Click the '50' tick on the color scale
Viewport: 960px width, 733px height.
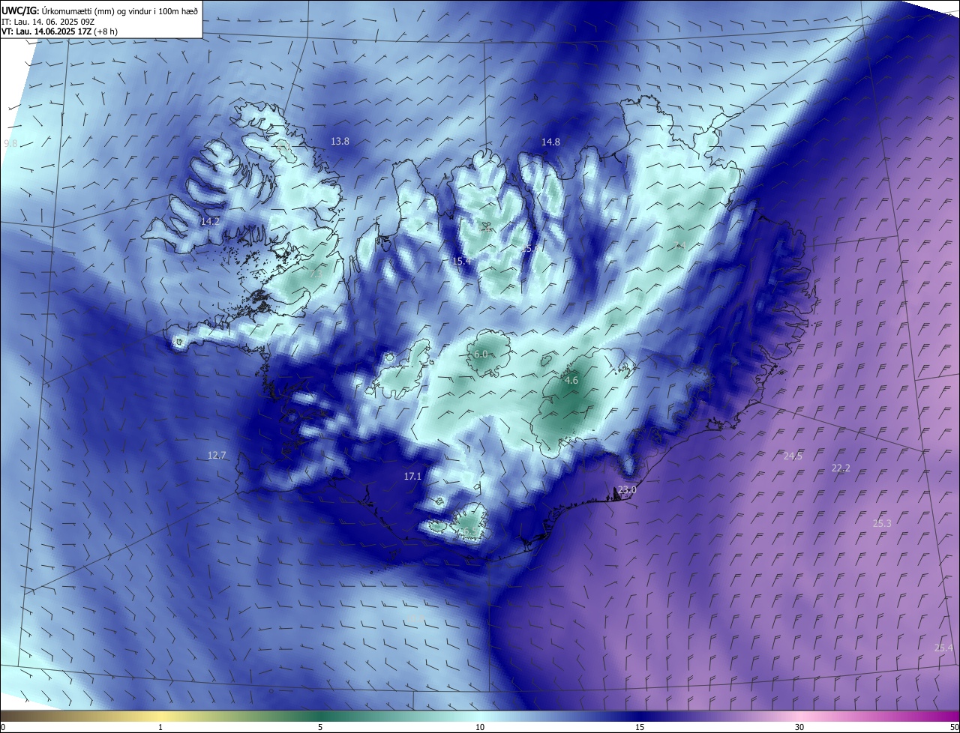[x=954, y=727]
